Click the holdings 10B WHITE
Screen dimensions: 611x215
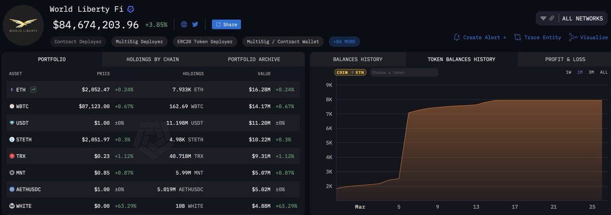[x=189, y=206]
